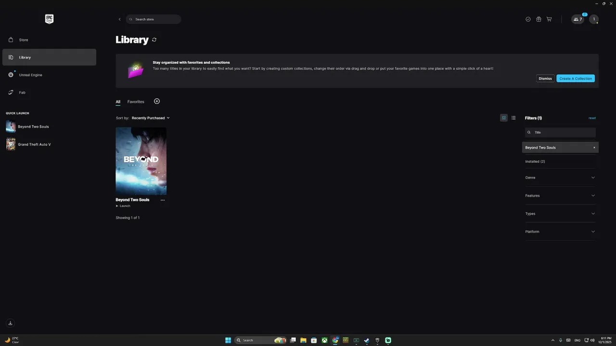Open wishlist checkmark icon
This screenshot has height=346, width=616.
point(528,19)
